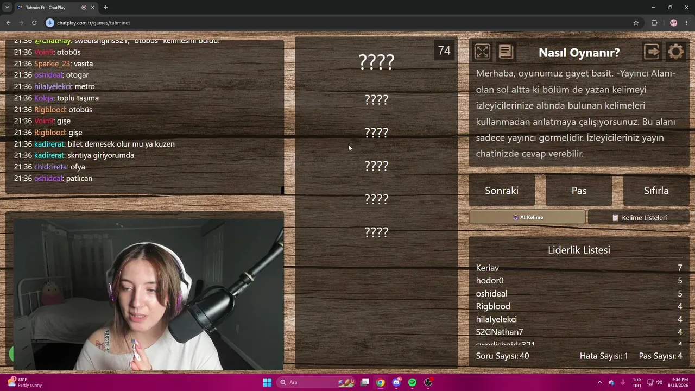Select leaderboard entry S2GNathan7
Screen dimensions: 695x391
tap(579, 332)
